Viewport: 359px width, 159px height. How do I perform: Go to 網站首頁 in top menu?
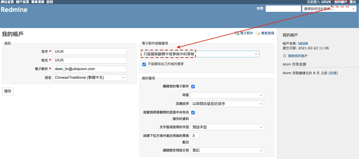pos(7,2)
